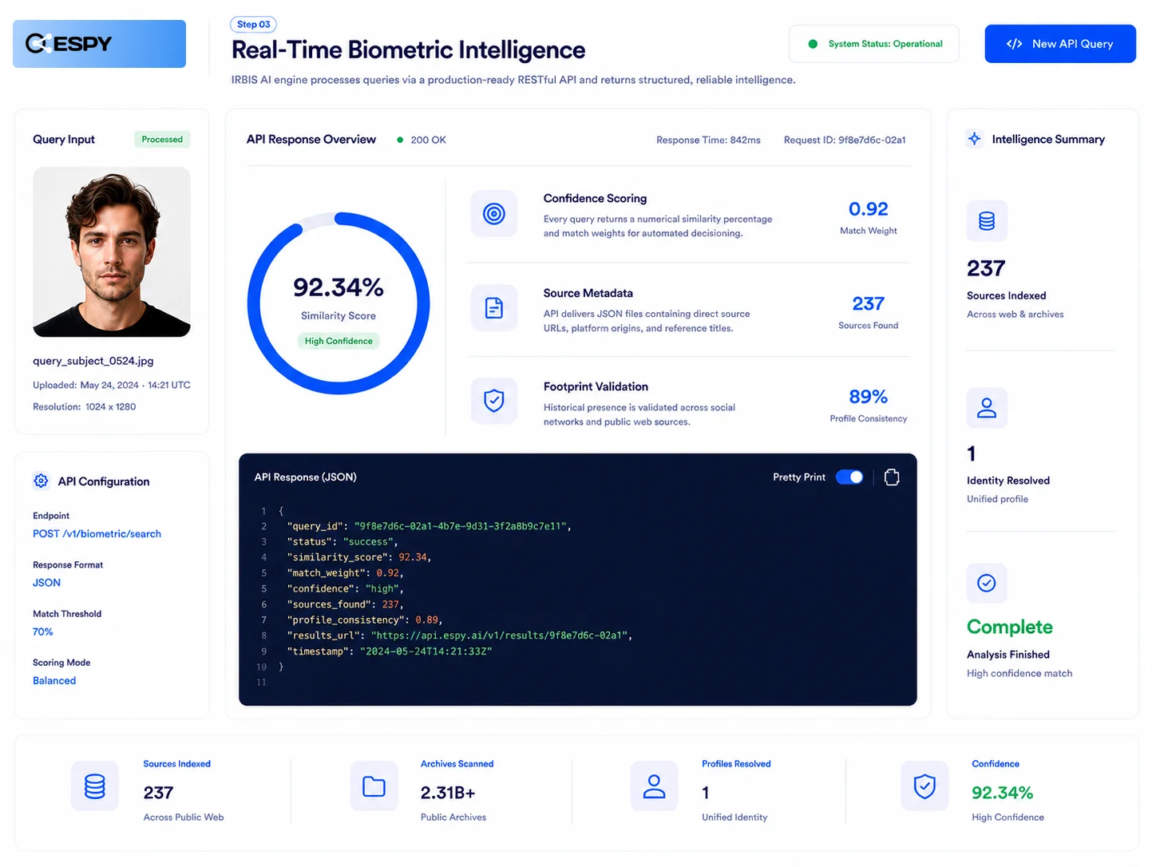Click the Footprint Validation heading
Image resolution: width=1156 pixels, height=867 pixels.
click(x=596, y=386)
